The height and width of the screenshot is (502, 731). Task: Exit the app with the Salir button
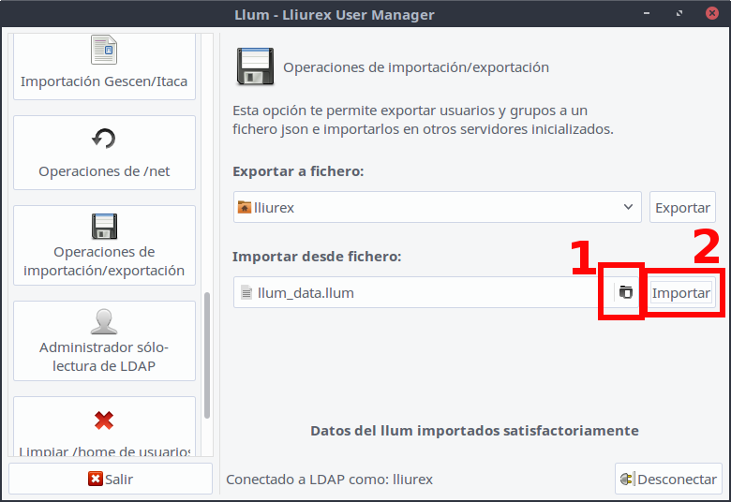point(111,479)
